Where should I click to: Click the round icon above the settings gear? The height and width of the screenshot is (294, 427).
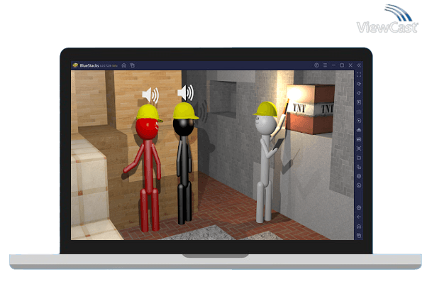[x=359, y=185]
